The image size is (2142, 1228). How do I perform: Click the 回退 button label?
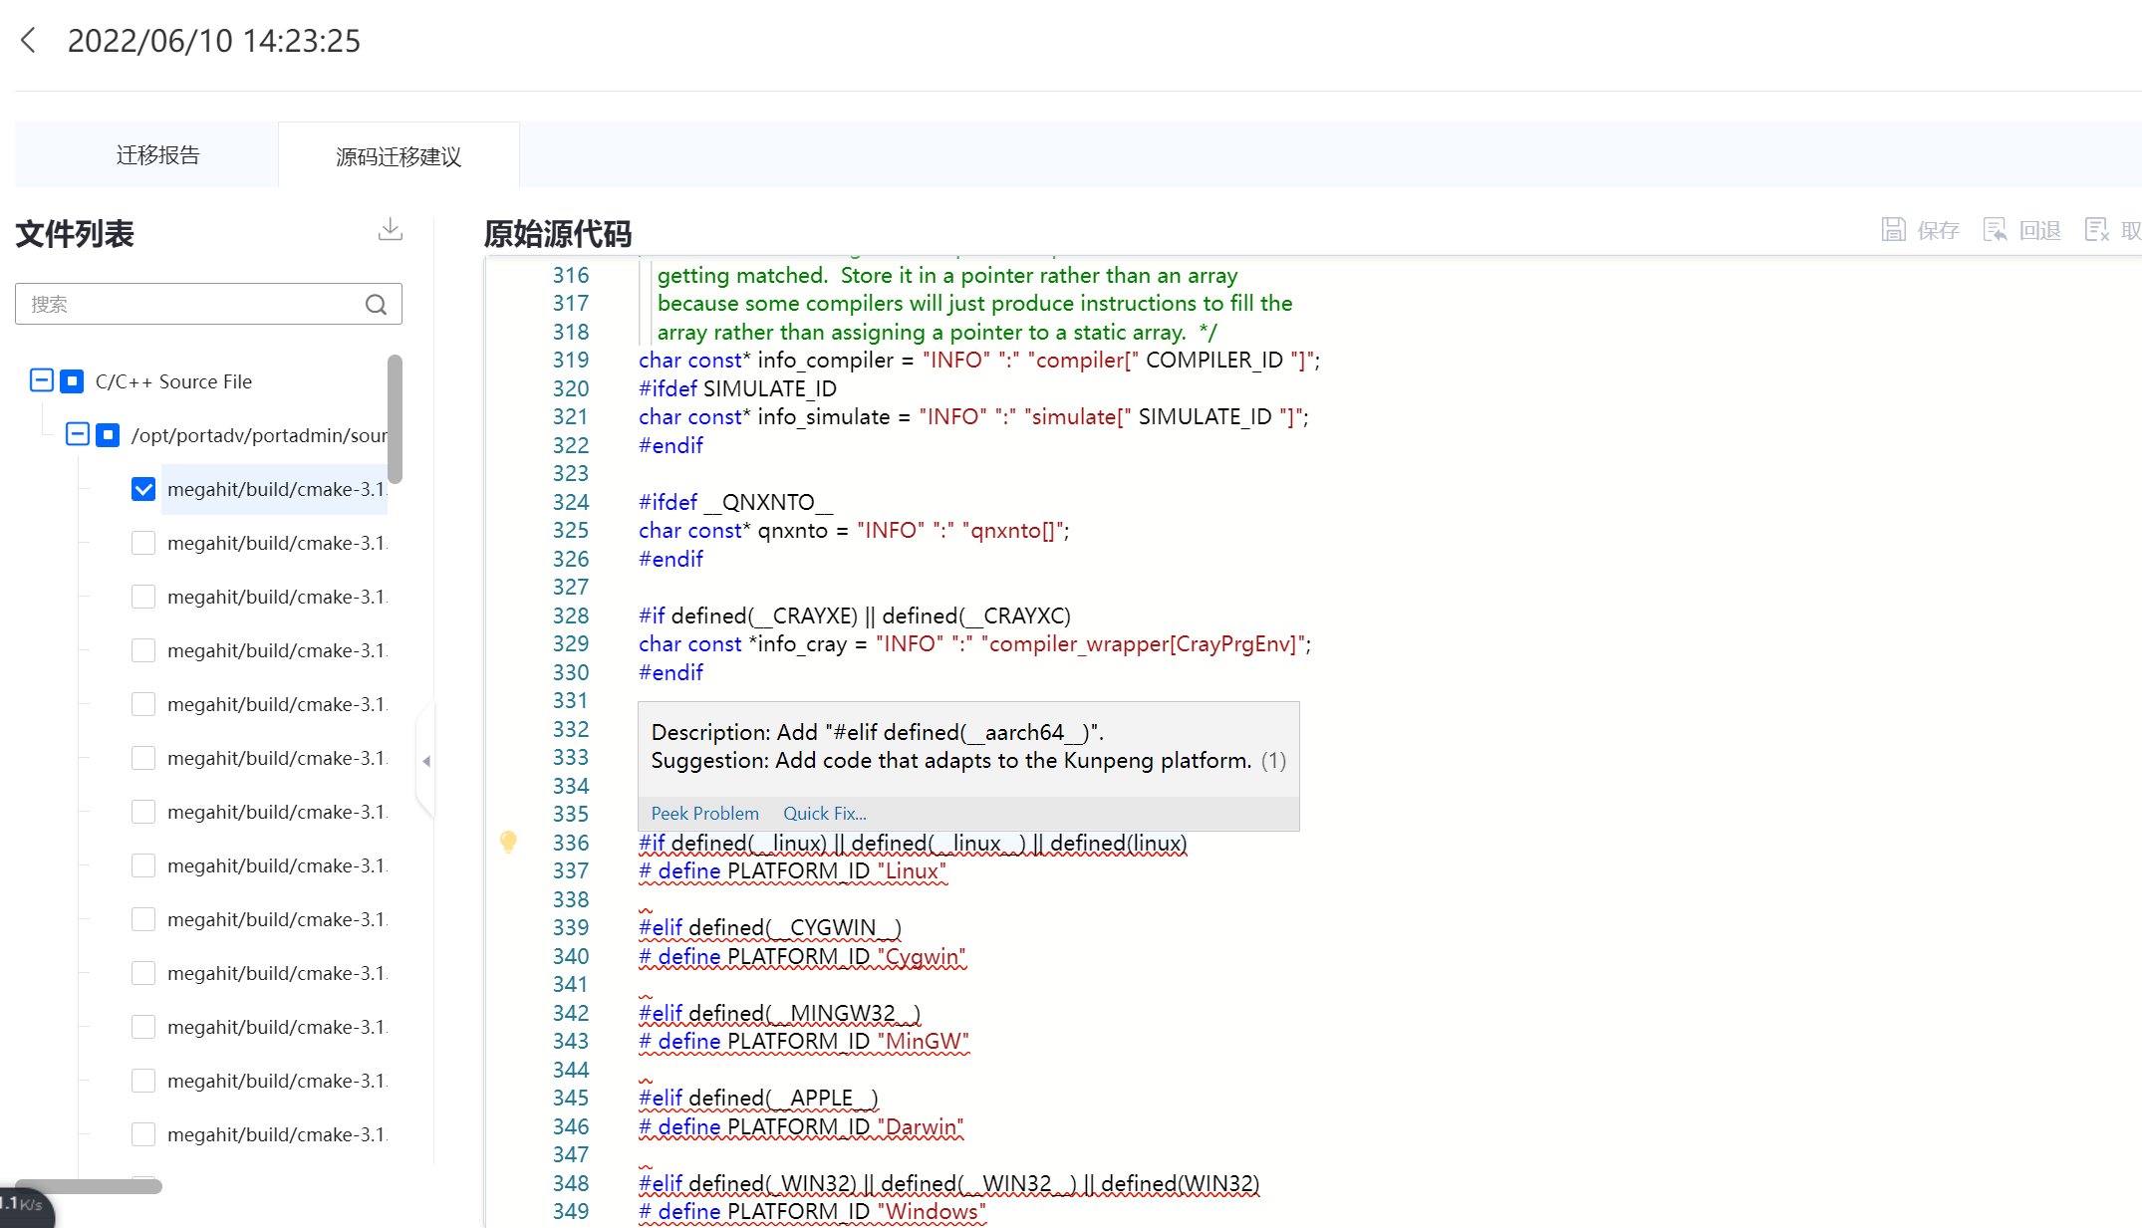pyautogui.click(x=2039, y=231)
